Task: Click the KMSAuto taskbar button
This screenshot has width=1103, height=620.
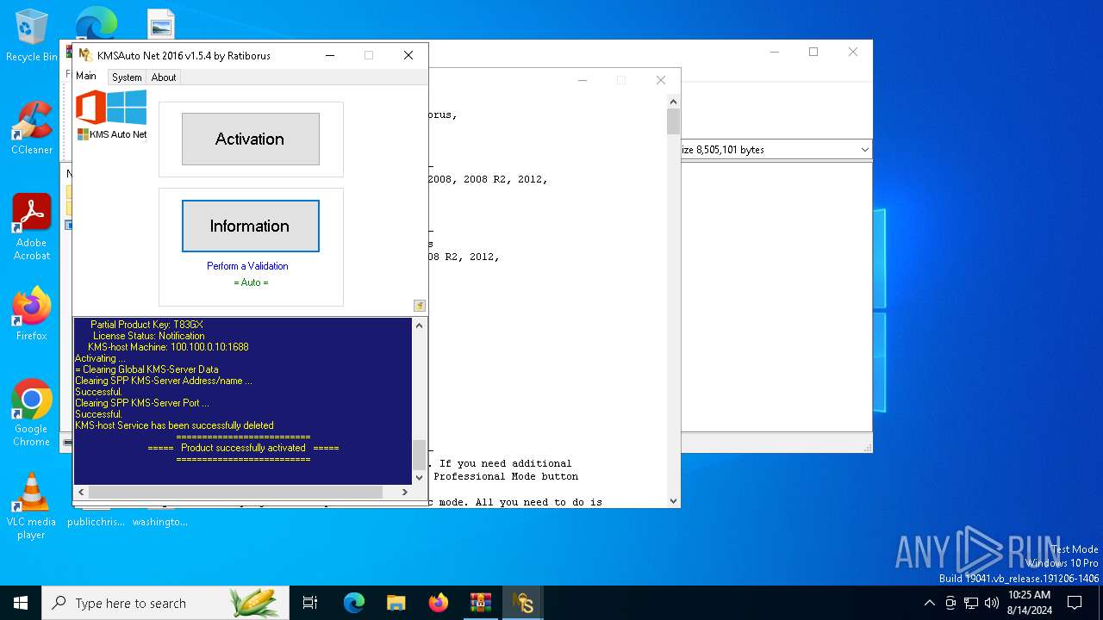Action: point(523,603)
